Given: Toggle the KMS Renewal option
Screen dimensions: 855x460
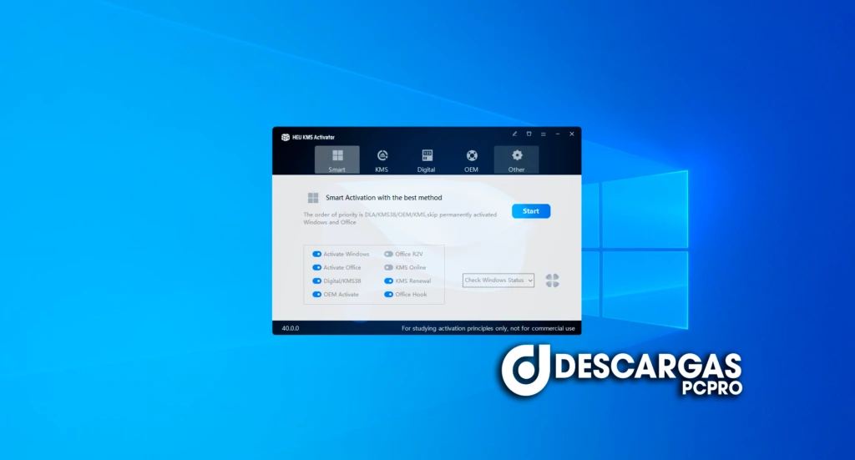Looking at the screenshot, I should [x=388, y=281].
